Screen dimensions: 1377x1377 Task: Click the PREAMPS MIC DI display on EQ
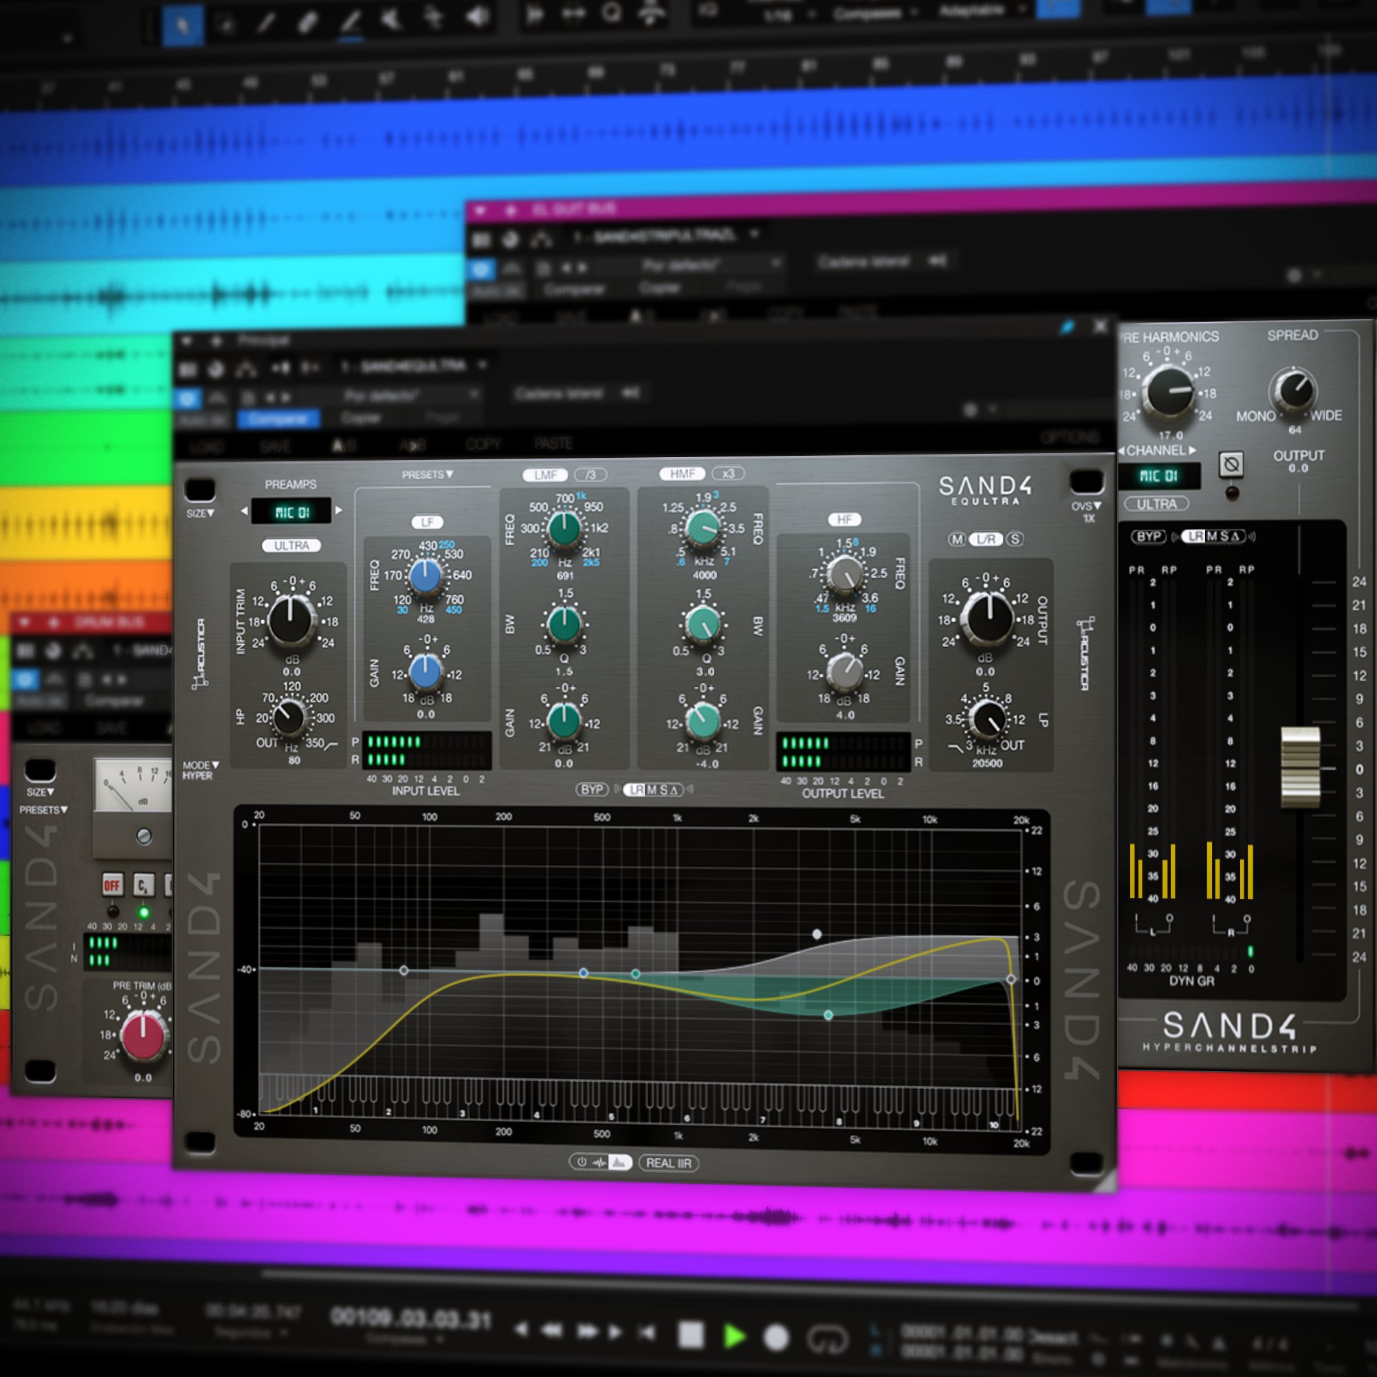tap(291, 511)
